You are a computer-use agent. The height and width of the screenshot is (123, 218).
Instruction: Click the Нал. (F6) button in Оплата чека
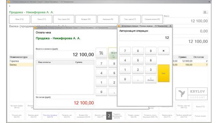tap(102, 53)
